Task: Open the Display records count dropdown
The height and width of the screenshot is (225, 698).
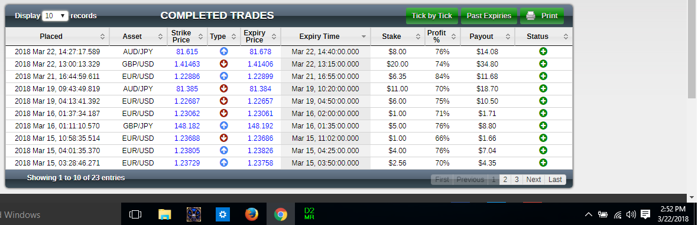Action: [x=55, y=15]
